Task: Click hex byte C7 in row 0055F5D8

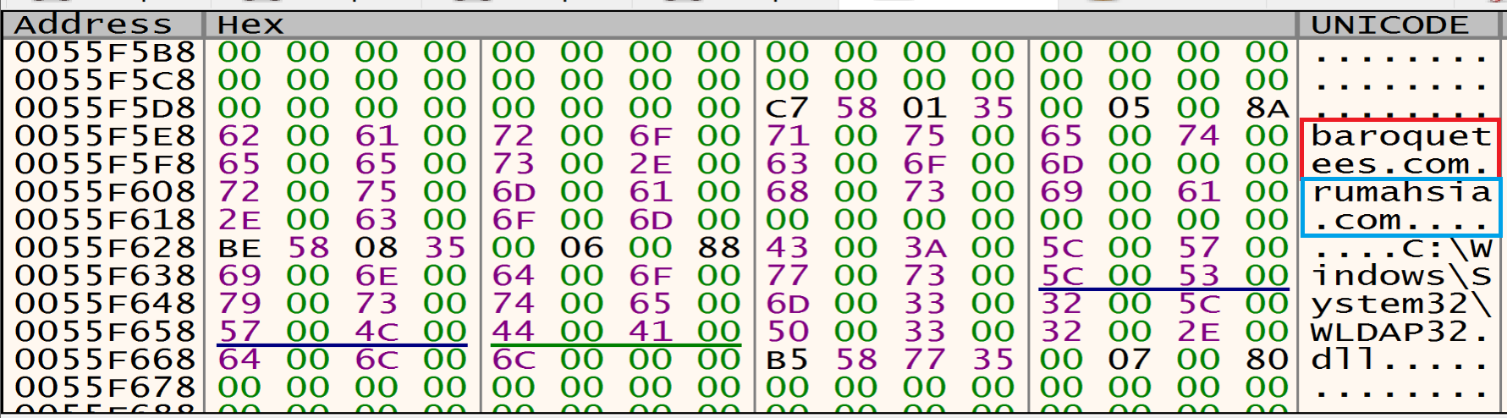Action: [x=787, y=108]
